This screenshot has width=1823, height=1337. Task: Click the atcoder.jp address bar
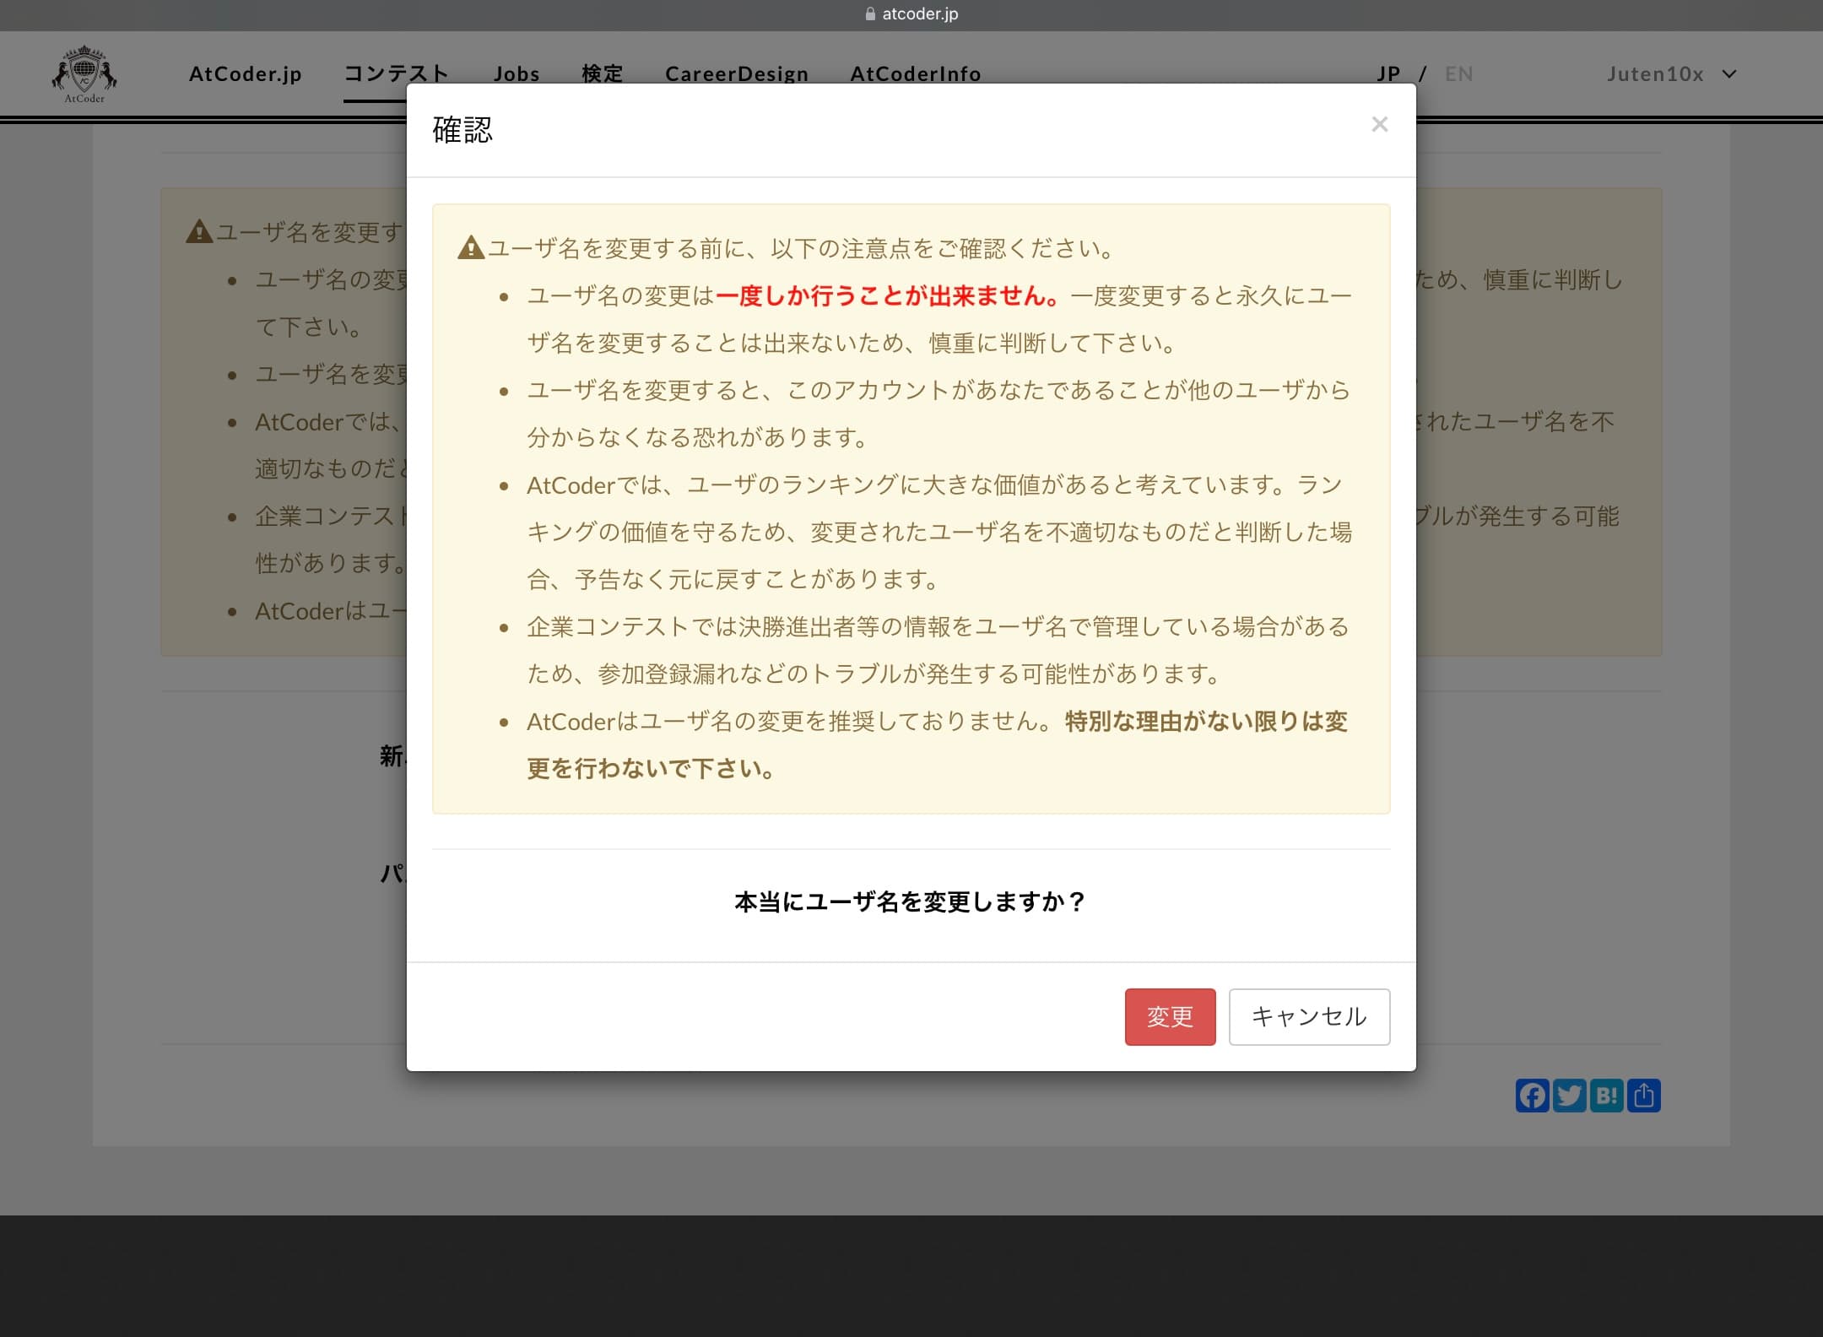[x=911, y=14]
